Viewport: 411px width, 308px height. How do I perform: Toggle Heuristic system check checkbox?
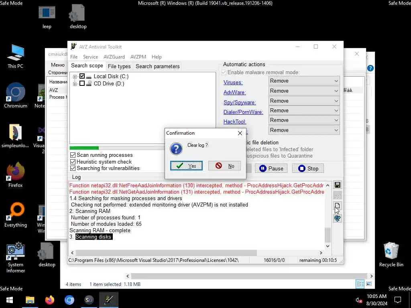click(x=73, y=162)
